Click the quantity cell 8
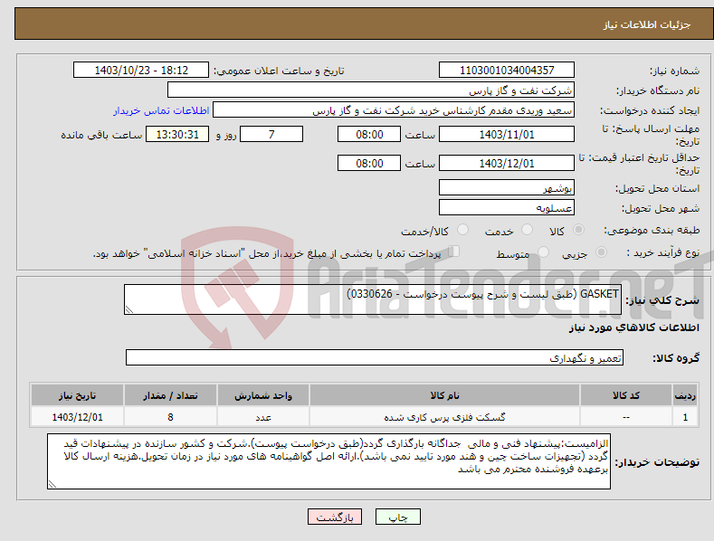Viewport: 714px width, 541px height. point(170,417)
